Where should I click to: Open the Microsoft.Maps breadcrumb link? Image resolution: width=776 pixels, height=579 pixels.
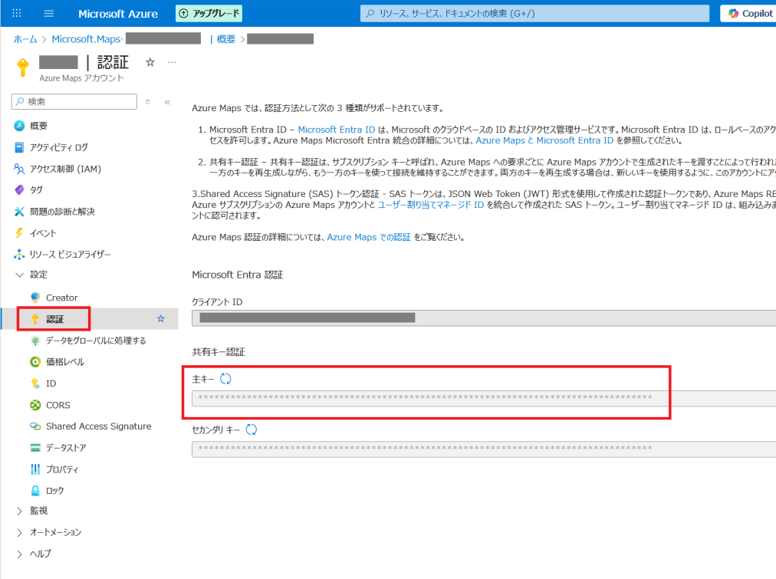(87, 39)
